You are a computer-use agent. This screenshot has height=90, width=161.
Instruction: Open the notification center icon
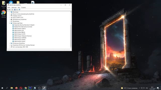click(158, 88)
